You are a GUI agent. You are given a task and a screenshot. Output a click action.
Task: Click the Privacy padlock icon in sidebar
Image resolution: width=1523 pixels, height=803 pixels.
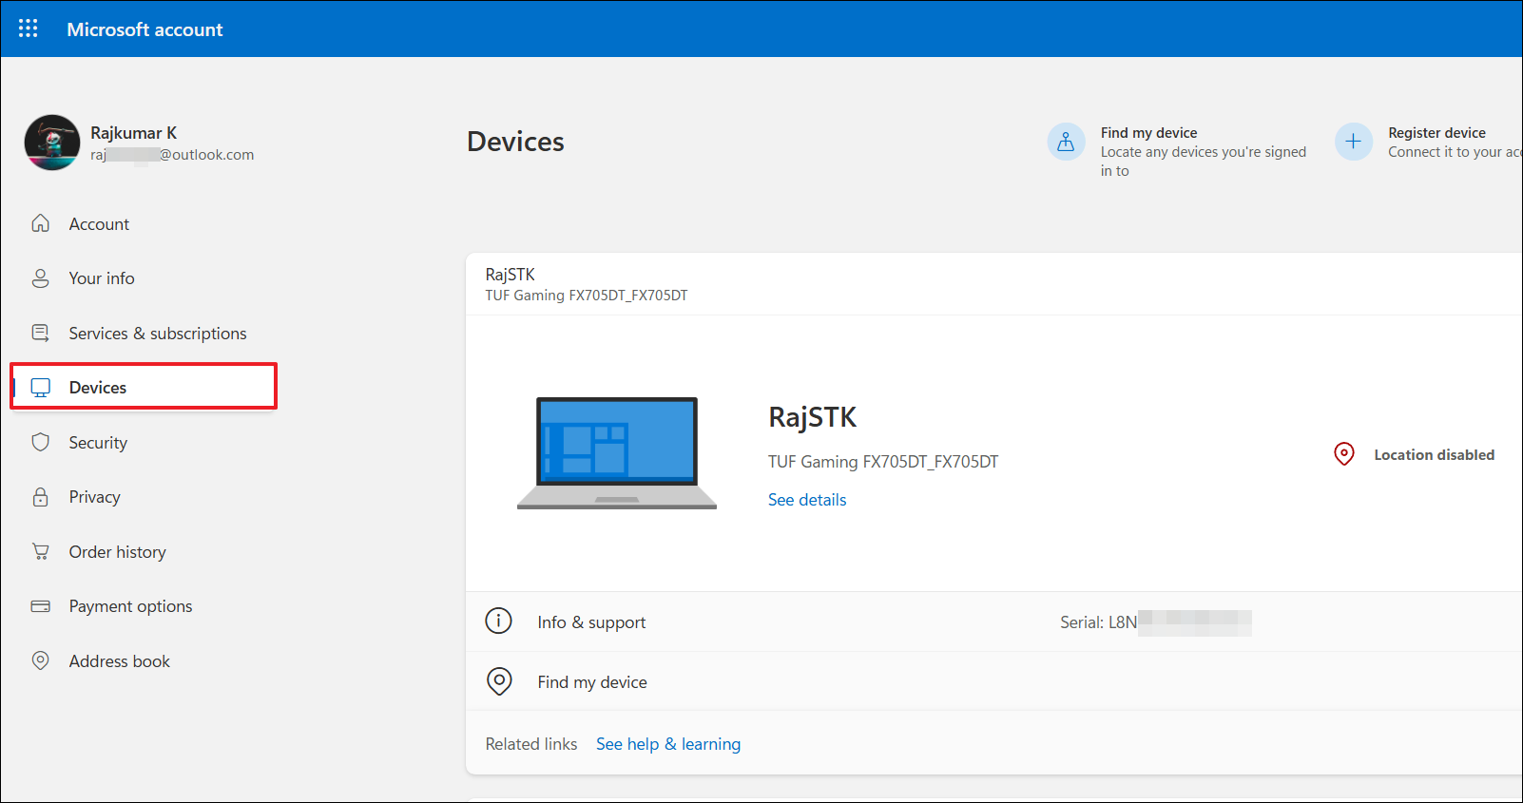click(x=40, y=497)
